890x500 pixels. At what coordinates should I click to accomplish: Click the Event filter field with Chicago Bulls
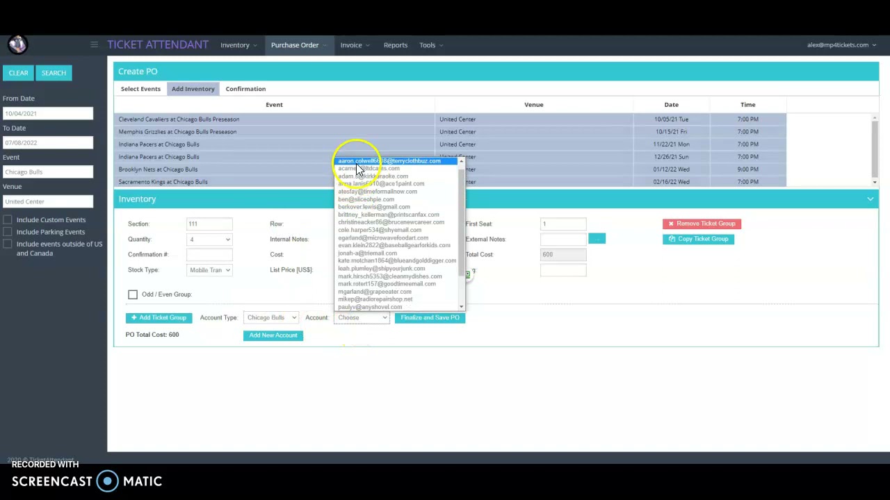click(47, 172)
